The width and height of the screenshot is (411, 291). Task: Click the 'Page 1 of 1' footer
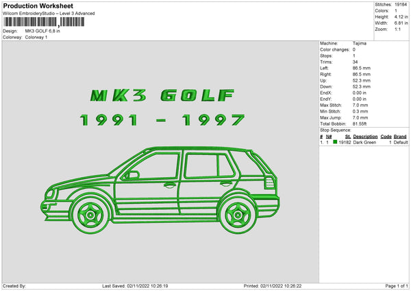click(397, 286)
